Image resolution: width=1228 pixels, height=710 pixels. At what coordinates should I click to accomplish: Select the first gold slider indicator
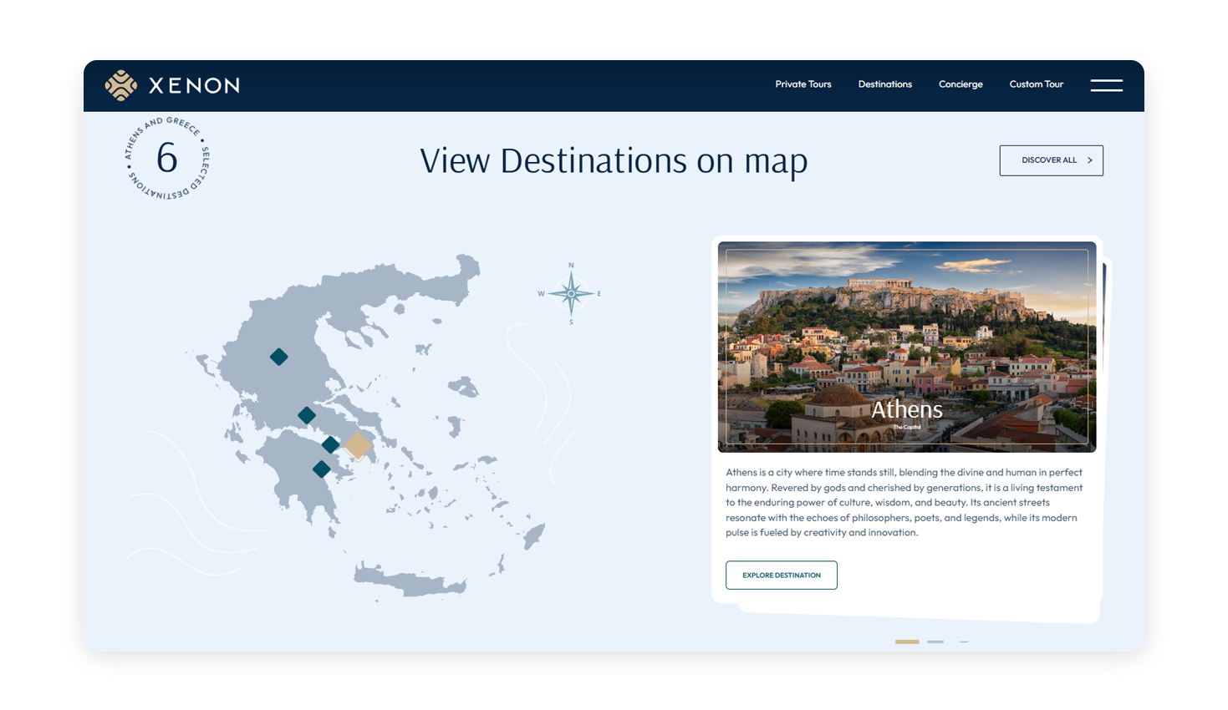click(x=906, y=642)
